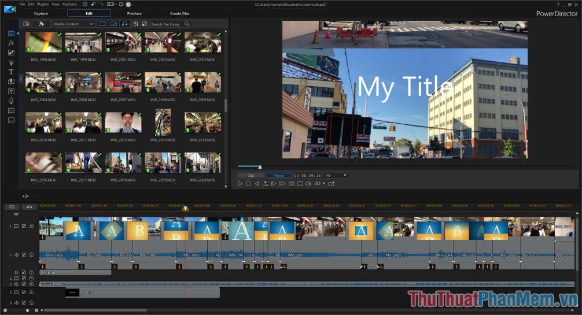Click the Import media icon
The image size is (582, 315).
pos(26,24)
